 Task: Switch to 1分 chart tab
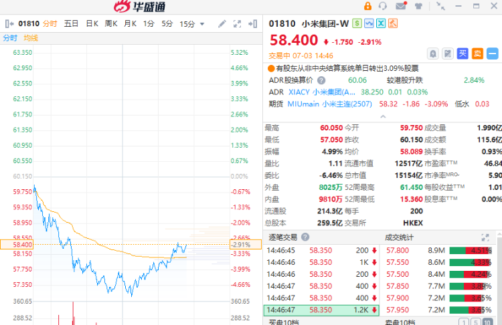tap(149, 23)
